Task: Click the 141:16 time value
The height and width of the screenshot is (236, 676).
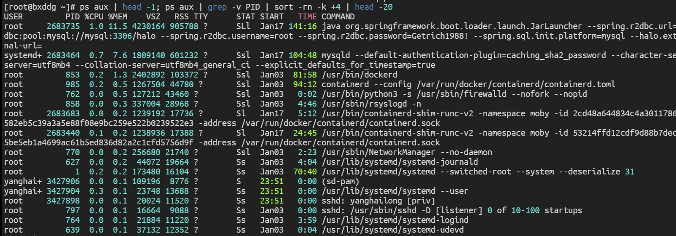Action: coord(303,26)
